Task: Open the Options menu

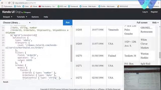Action: click(35, 17)
